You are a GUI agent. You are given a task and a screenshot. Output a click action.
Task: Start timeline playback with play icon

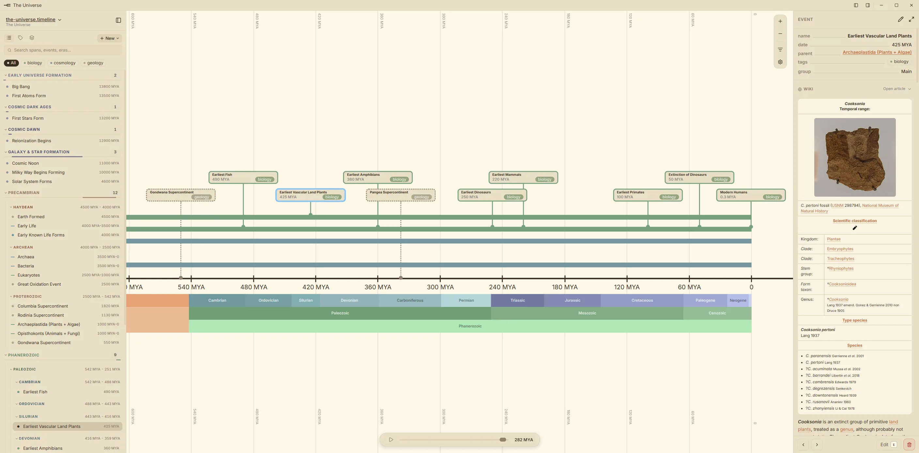391,440
